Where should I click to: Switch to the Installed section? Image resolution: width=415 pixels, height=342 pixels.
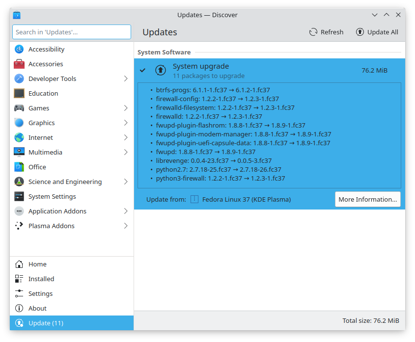[41, 279]
